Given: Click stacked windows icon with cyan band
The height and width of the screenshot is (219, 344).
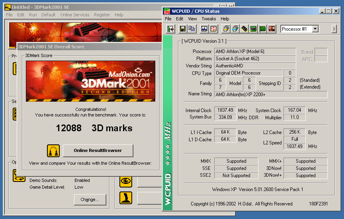Looking at the screenshot, I should pos(235,29).
